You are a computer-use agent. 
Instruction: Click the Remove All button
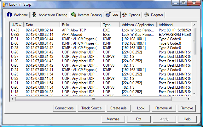[x=164, y=108]
